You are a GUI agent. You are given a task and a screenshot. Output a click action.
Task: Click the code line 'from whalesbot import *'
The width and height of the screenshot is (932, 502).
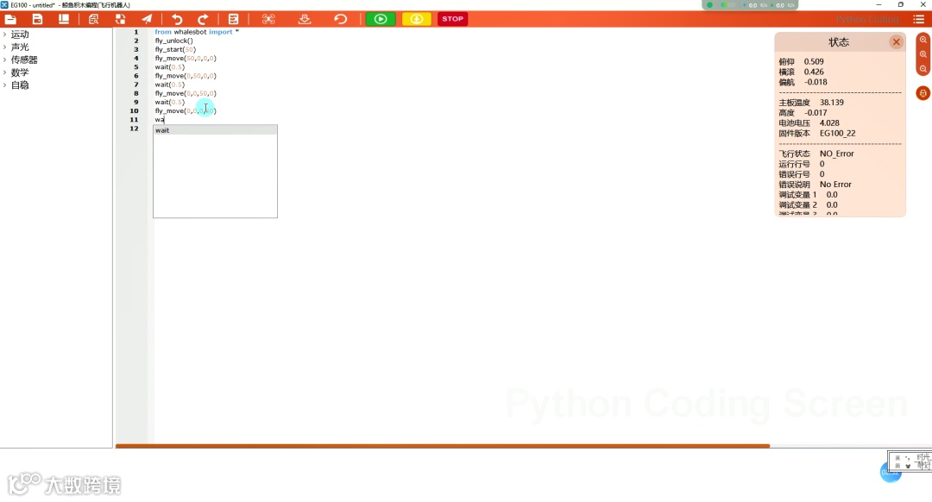197,32
